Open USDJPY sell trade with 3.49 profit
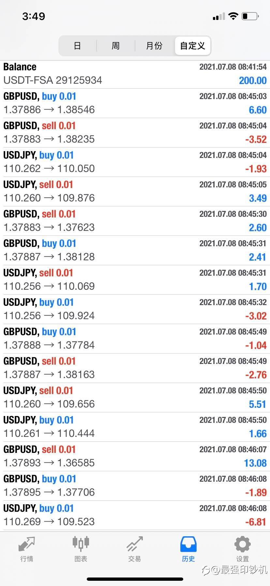The image size is (270, 586). [135, 192]
